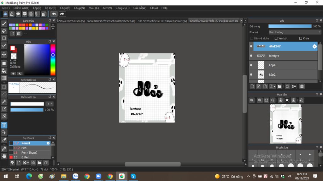Activate the Text tool

coord(4,125)
